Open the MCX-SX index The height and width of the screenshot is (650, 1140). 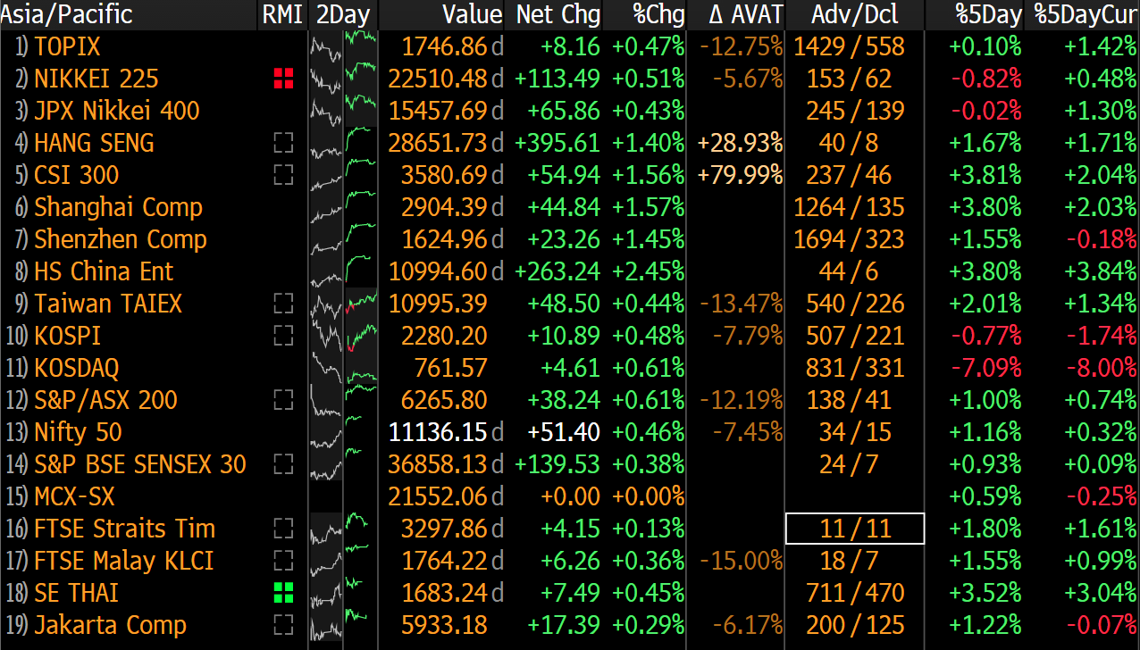(74, 496)
